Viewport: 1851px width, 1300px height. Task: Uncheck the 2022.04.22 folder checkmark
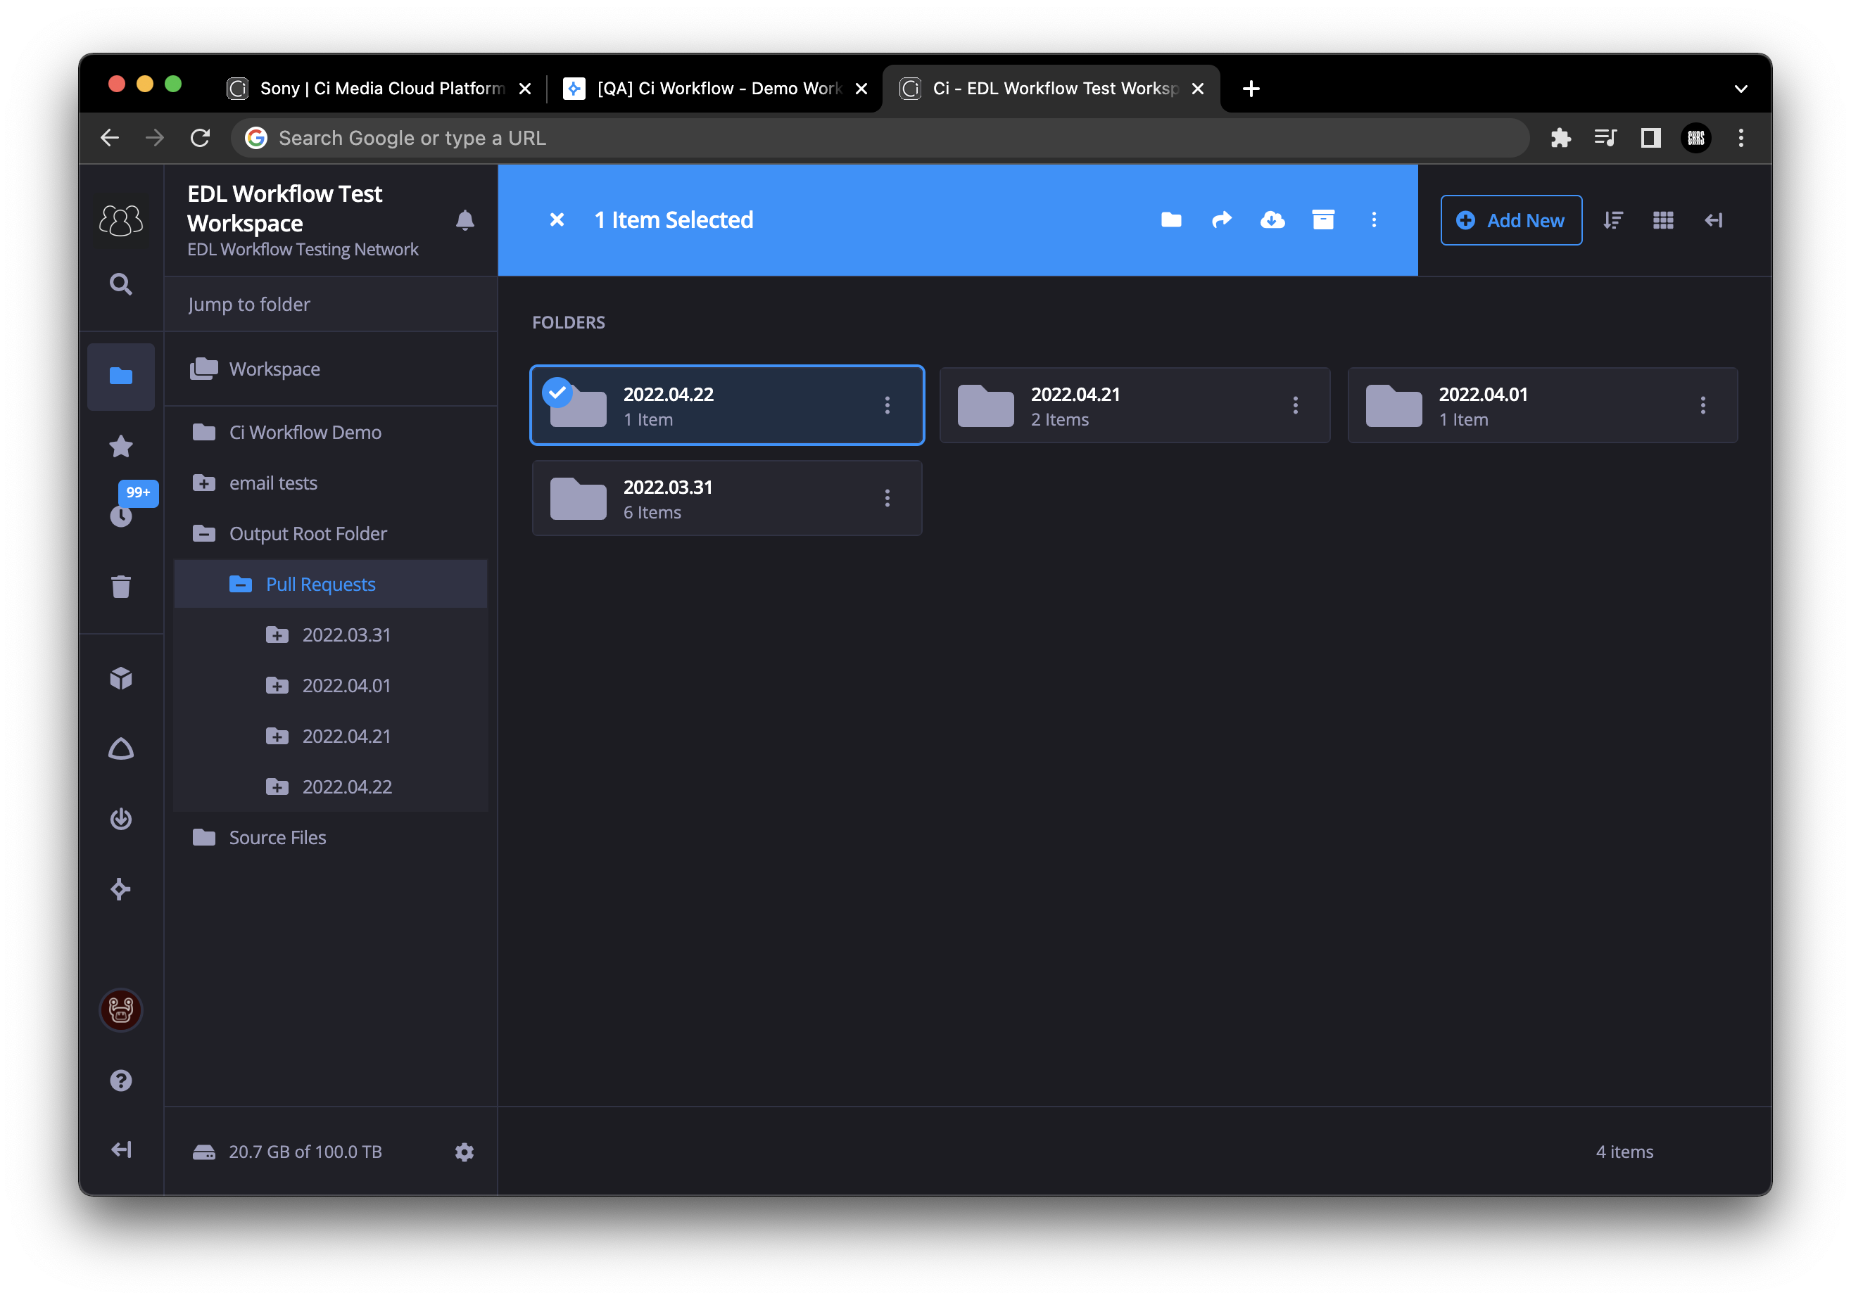point(557,393)
